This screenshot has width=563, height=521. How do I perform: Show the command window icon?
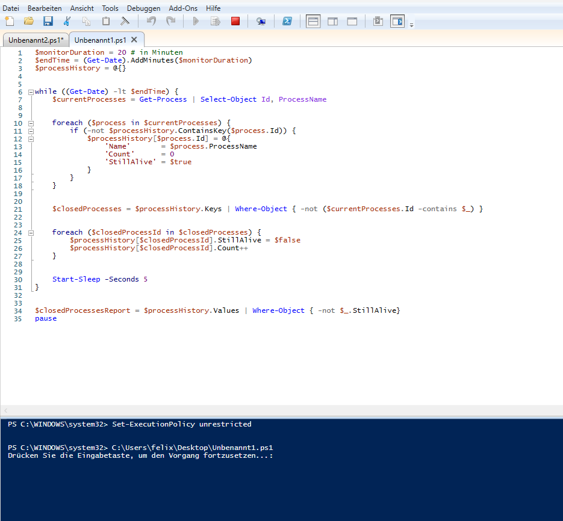pyautogui.click(x=378, y=21)
